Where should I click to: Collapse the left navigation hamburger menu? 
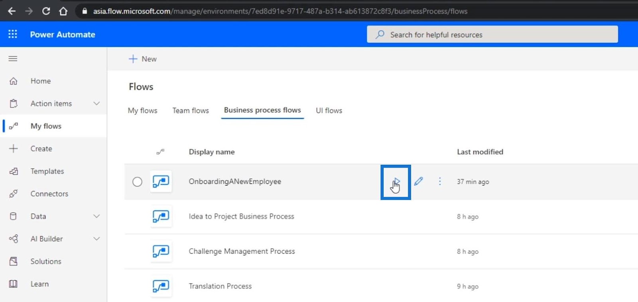coord(13,59)
